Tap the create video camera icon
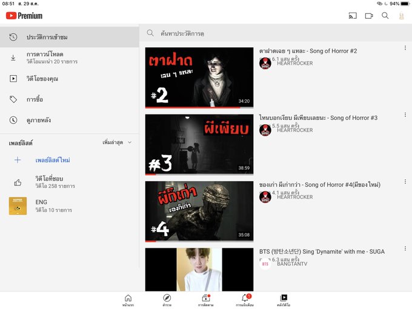Image resolution: width=412 pixels, height=309 pixels. pos(369,16)
